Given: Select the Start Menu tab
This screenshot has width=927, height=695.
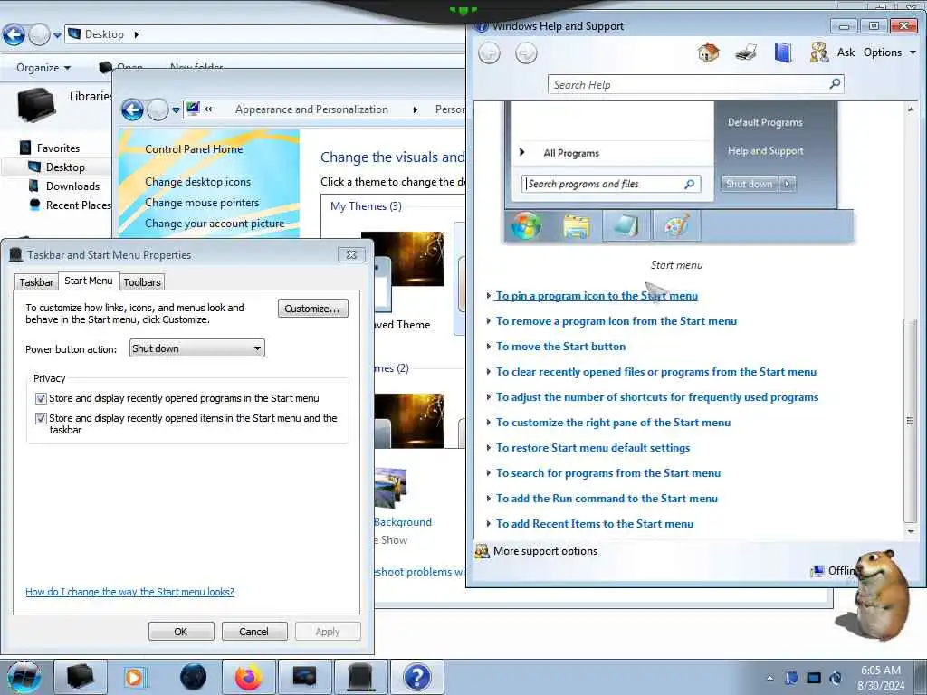Looking at the screenshot, I should tap(88, 281).
